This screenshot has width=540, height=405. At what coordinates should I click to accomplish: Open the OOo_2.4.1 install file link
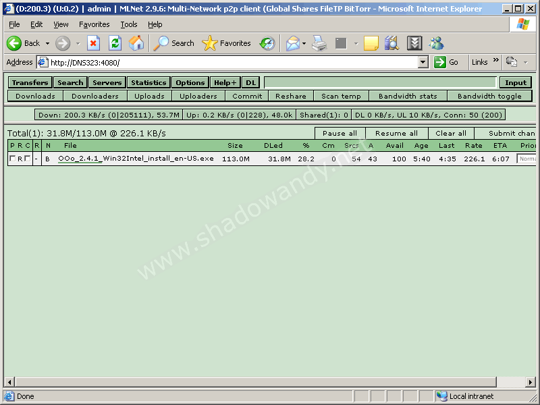136,159
